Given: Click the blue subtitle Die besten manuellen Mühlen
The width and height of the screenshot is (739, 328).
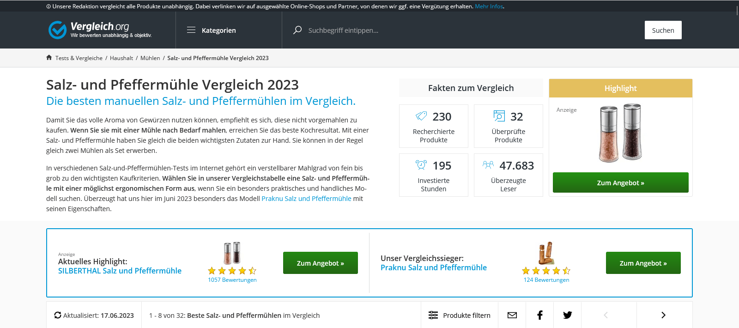Looking at the screenshot, I should pos(201,101).
